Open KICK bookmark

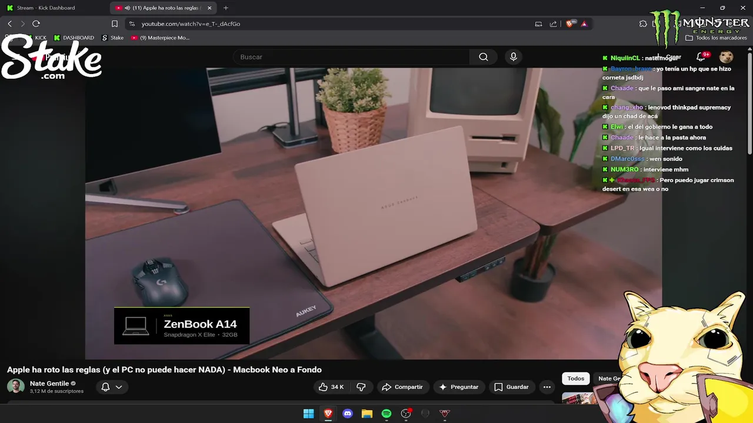36,38
